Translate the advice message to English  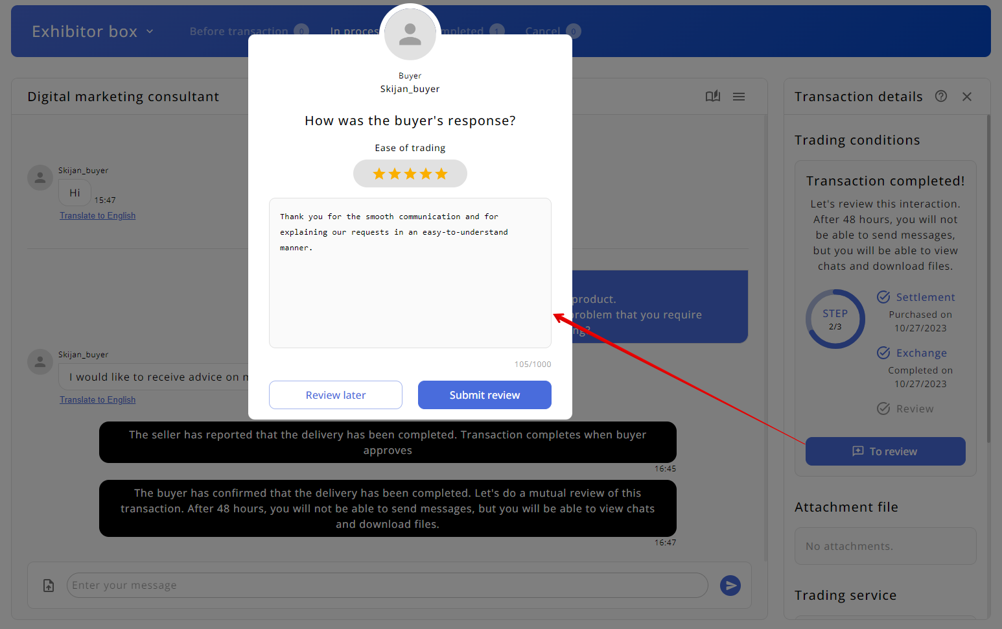[x=98, y=400]
